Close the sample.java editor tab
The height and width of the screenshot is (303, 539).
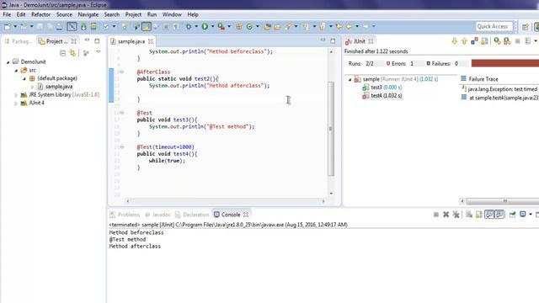click(x=151, y=41)
